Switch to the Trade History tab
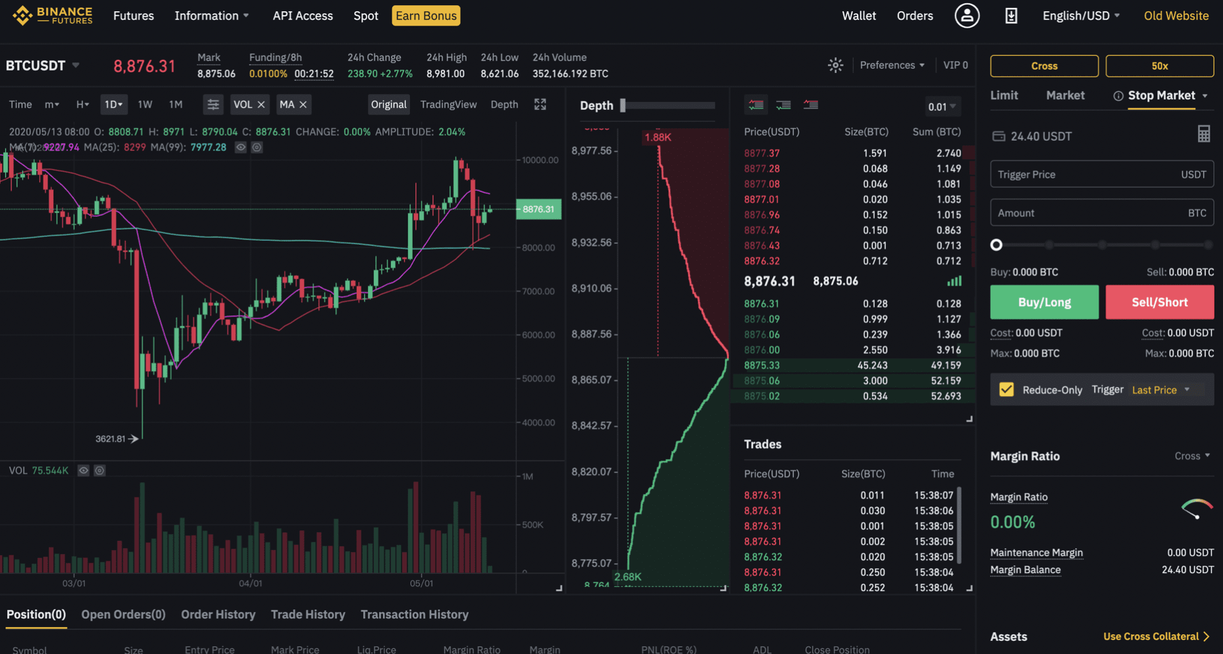 308,615
